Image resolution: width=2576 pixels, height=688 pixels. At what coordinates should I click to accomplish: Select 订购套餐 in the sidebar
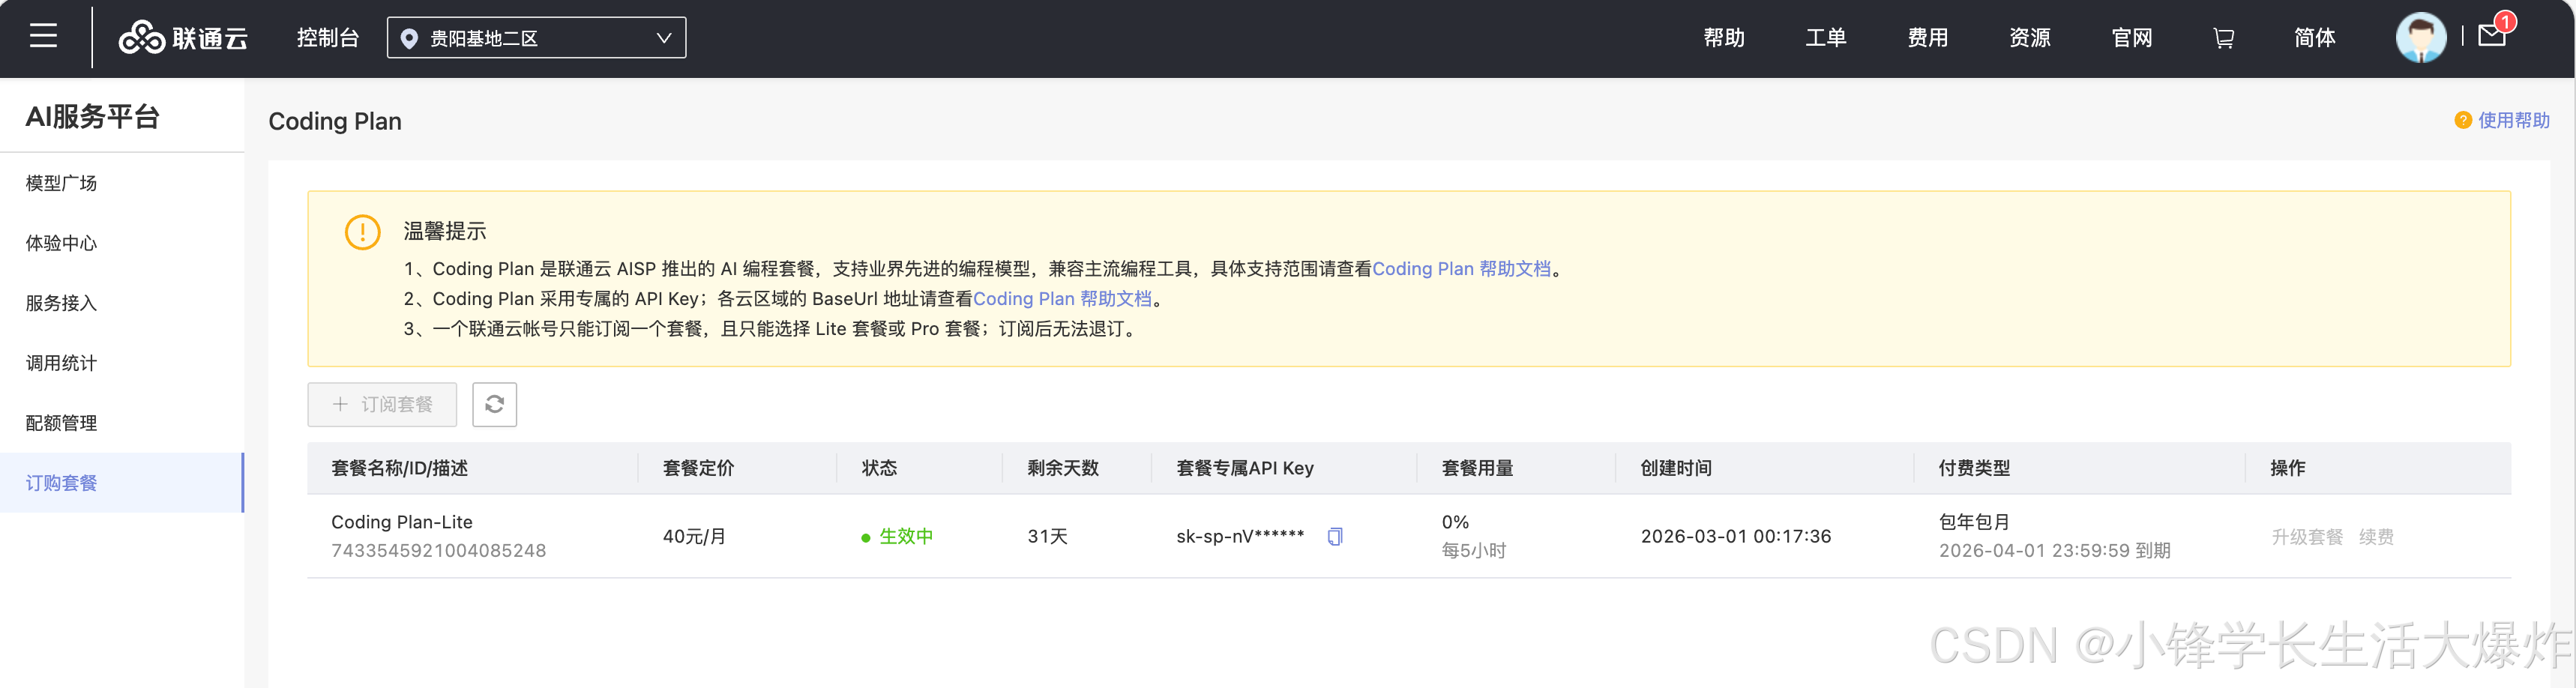coord(121,483)
